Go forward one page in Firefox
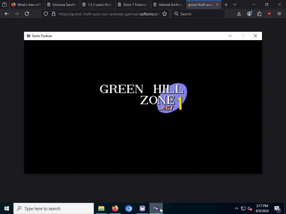Screen dimensions: 286x214 [x=17, y=14]
